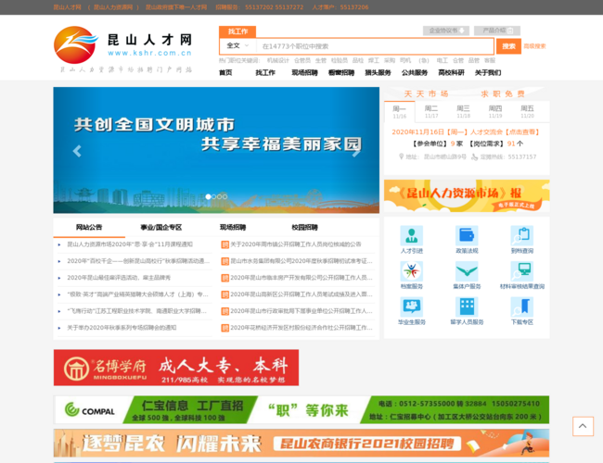Click the 共创全国文明城市 carousel image
Screen dimensions: 603x463
click(x=216, y=150)
